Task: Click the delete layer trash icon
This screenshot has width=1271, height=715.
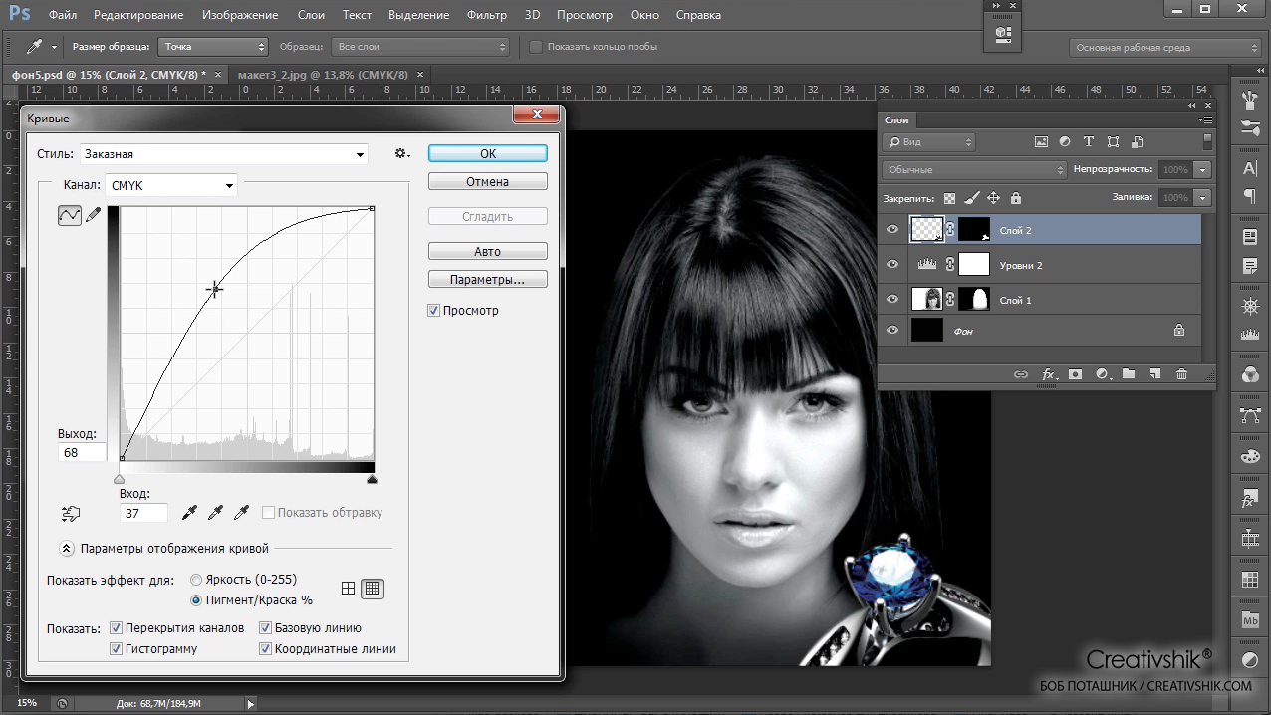Action: click(x=1181, y=374)
